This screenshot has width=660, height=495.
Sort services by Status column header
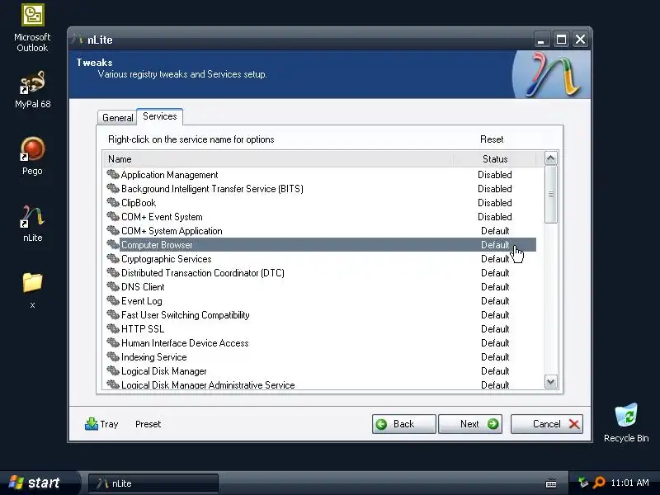coord(495,159)
